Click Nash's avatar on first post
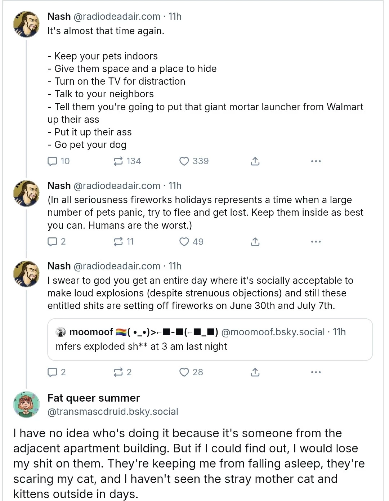 tap(26, 24)
